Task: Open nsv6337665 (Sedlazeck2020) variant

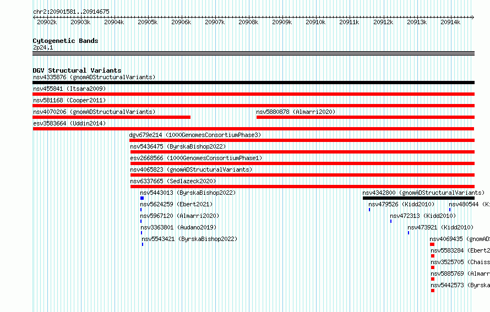Action: pyautogui.click(x=173, y=181)
